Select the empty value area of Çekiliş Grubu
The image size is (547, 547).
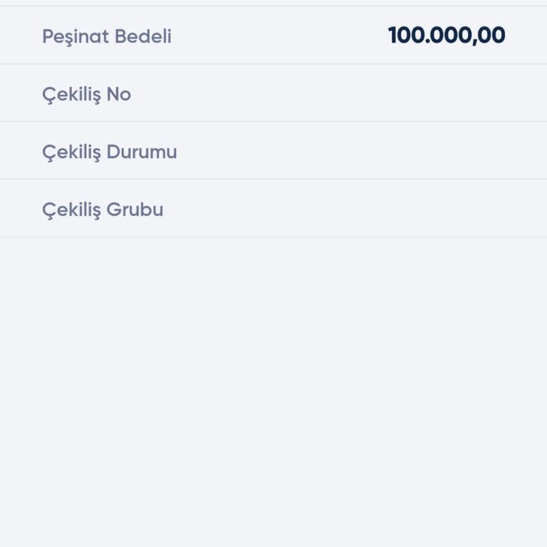[427, 209]
